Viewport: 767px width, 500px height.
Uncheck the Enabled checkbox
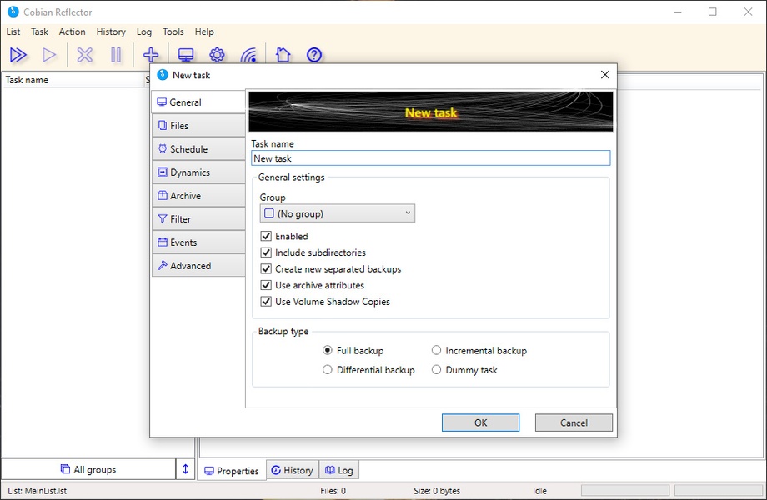click(x=267, y=237)
